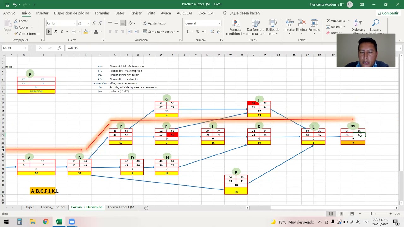
Task: Align text to middle
Action: tap(116, 23)
